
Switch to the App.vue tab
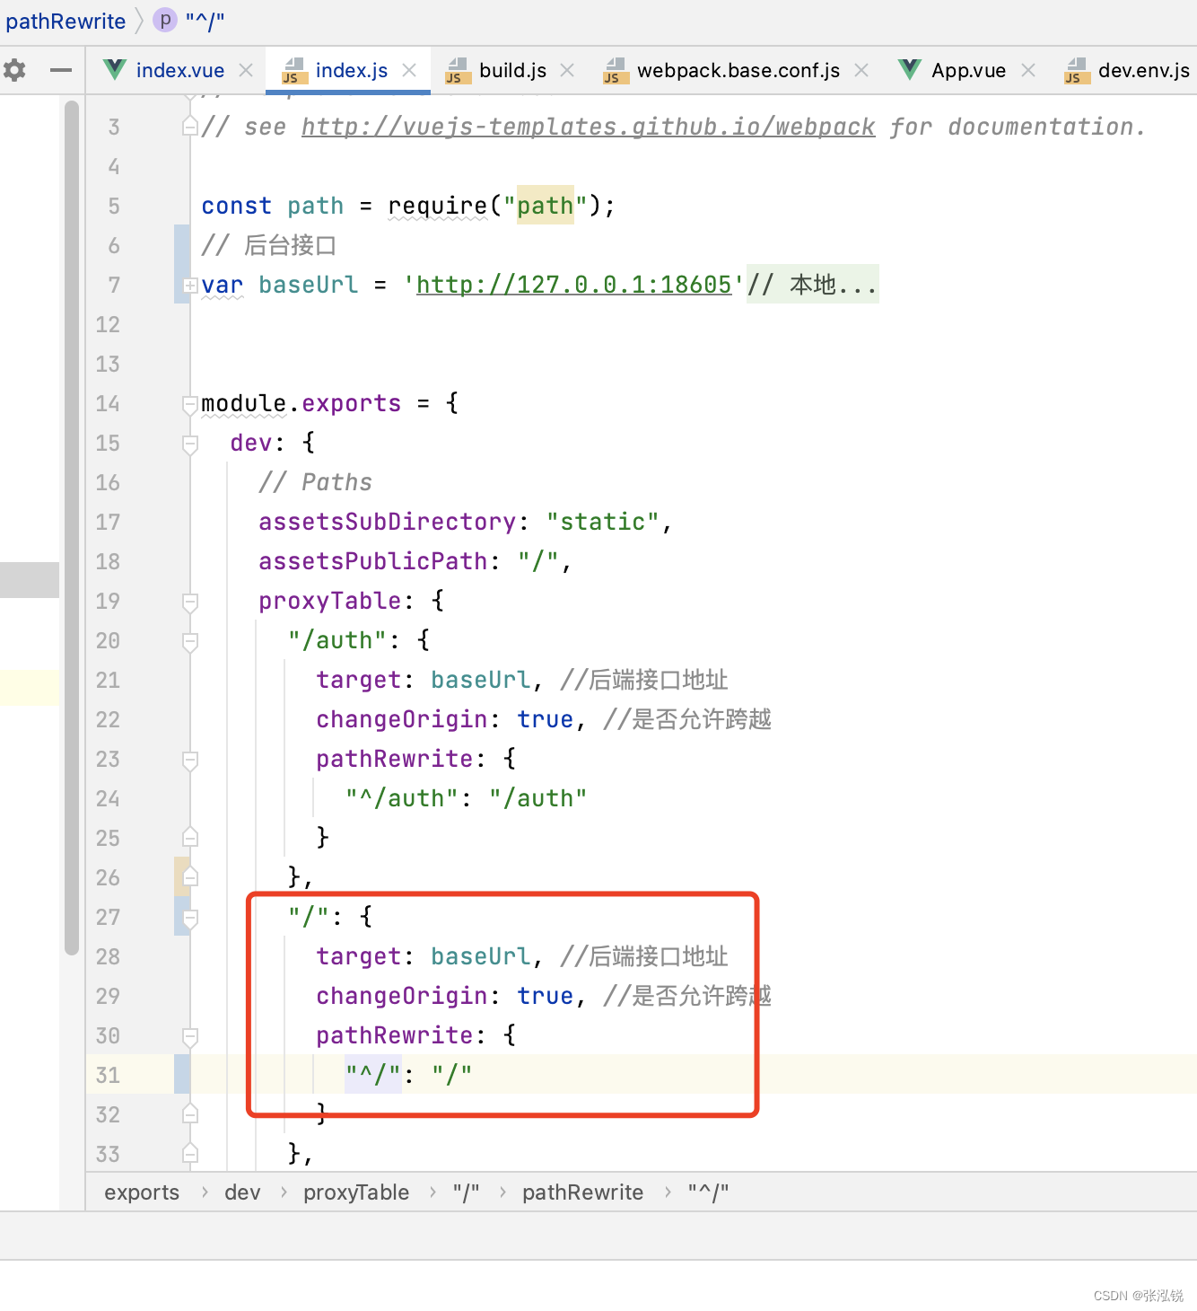[x=968, y=70]
